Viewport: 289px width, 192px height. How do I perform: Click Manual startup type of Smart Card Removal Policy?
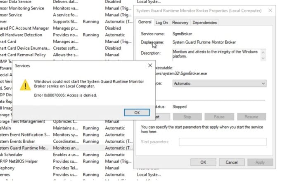click(x=112, y=55)
